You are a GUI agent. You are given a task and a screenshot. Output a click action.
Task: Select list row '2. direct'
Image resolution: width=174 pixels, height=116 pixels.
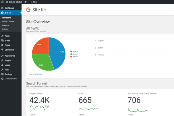click(x=134, y=48)
